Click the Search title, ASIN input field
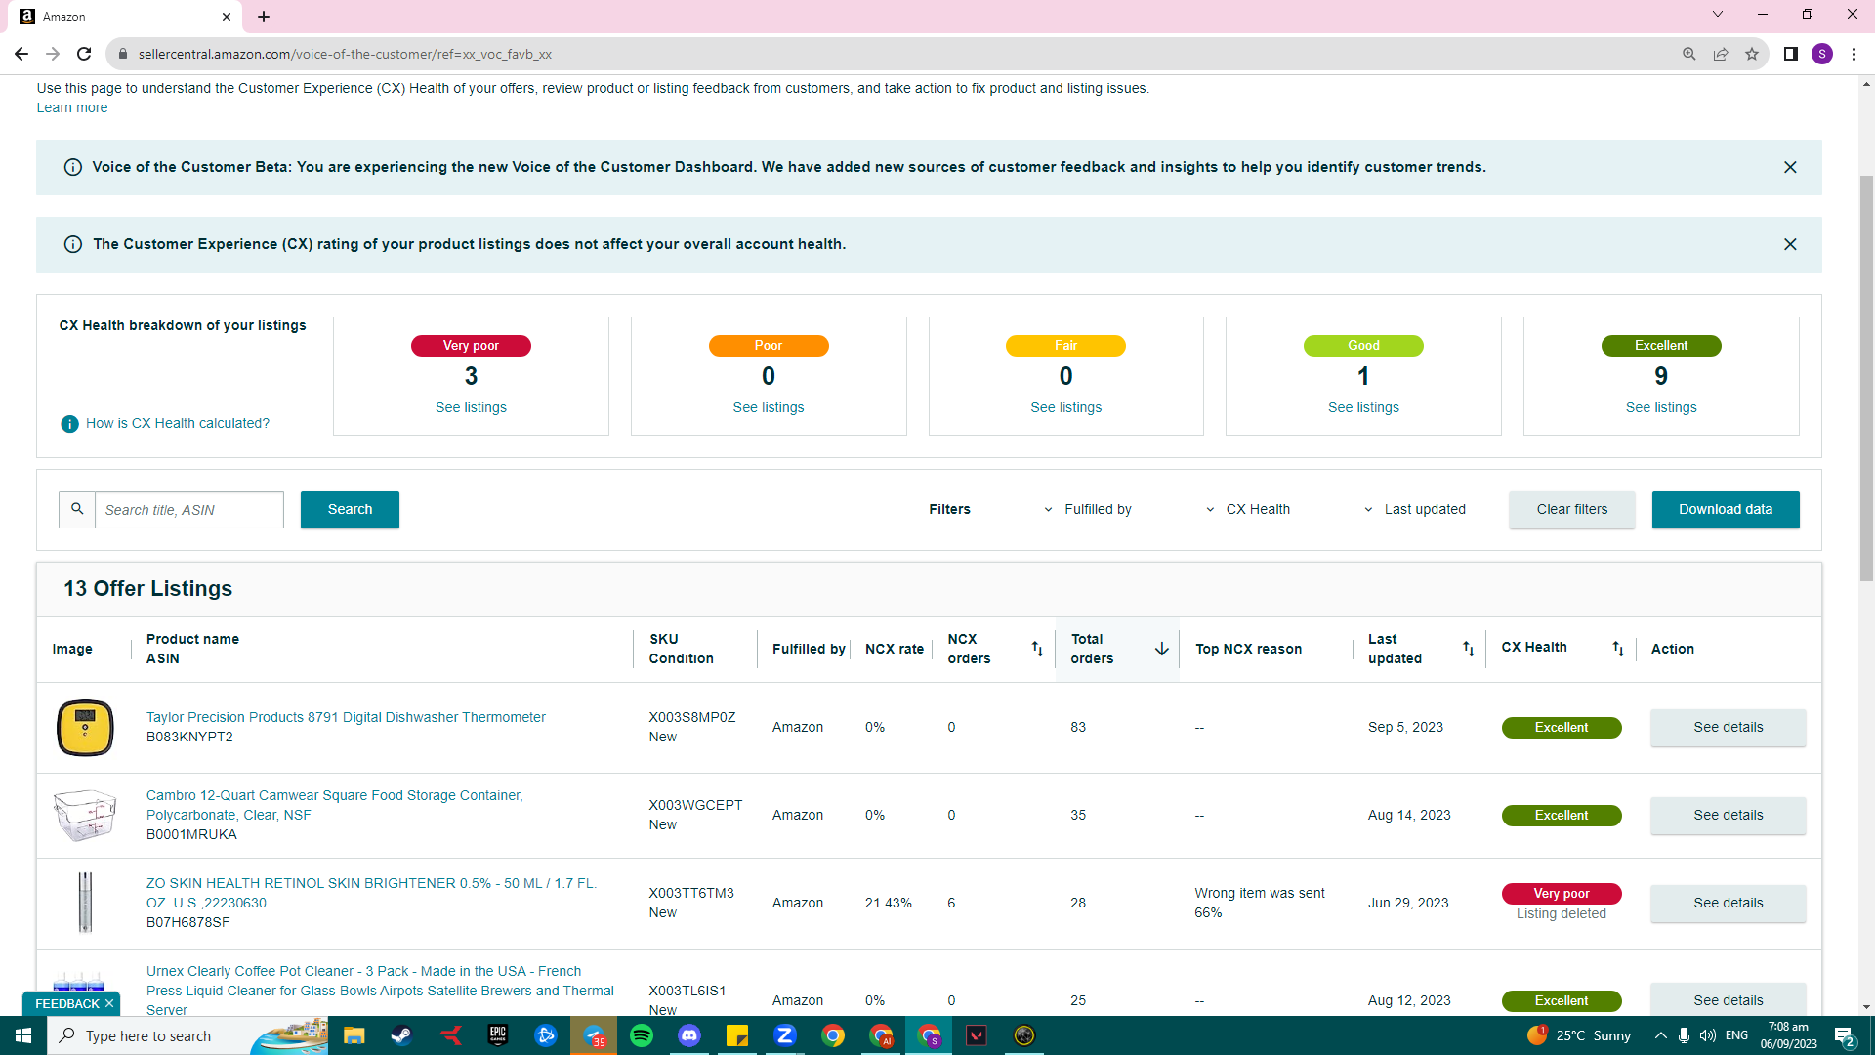 pyautogui.click(x=189, y=510)
